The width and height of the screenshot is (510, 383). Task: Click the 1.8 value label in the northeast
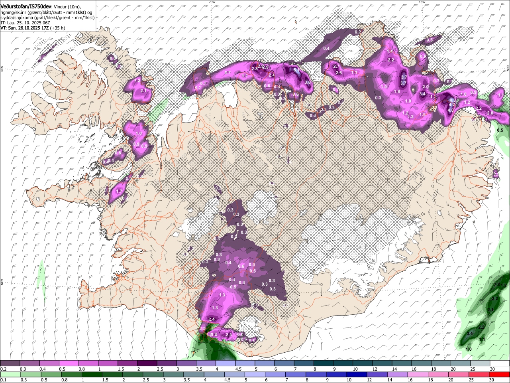point(397,91)
